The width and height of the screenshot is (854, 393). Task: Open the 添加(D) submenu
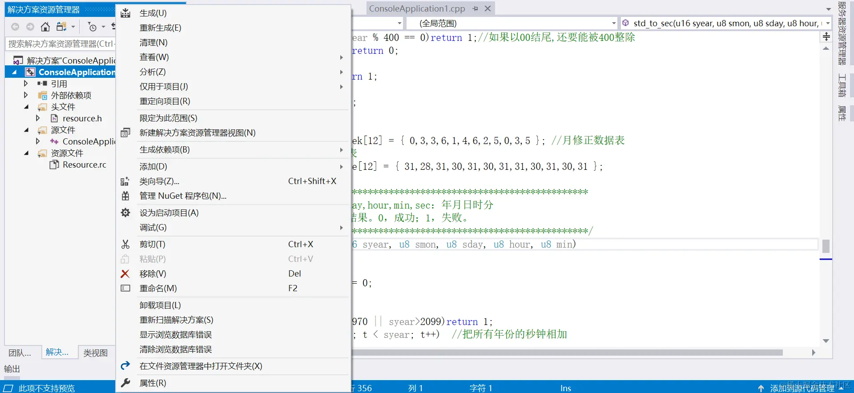pyautogui.click(x=234, y=167)
